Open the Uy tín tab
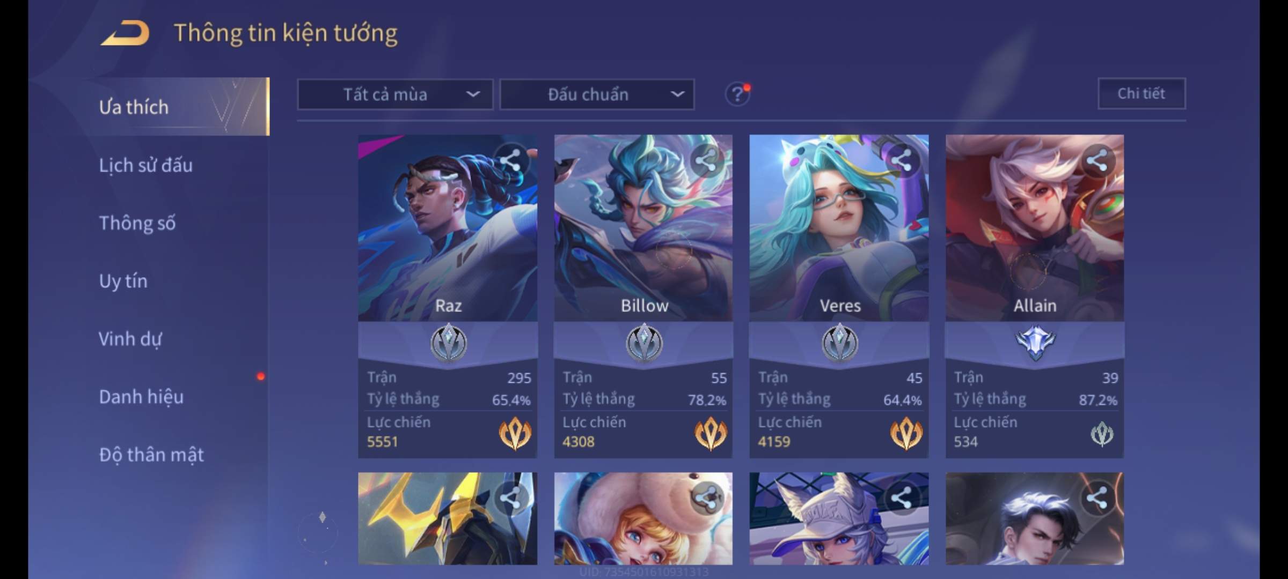Viewport: 1288px width, 579px height. pyautogui.click(x=123, y=281)
